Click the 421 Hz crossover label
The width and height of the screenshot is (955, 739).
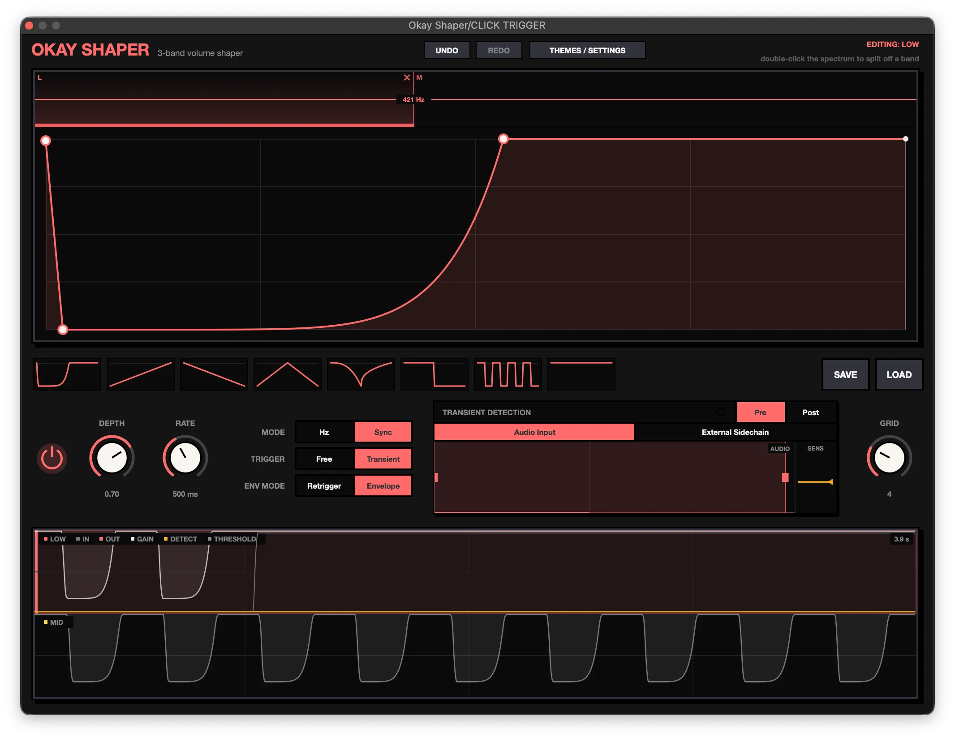(x=413, y=100)
